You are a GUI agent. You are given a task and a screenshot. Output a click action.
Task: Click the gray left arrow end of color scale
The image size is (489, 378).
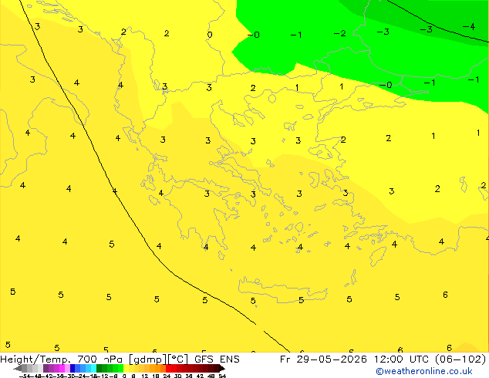(x=18, y=368)
